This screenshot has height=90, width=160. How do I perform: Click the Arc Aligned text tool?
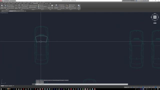tap(16, 6)
